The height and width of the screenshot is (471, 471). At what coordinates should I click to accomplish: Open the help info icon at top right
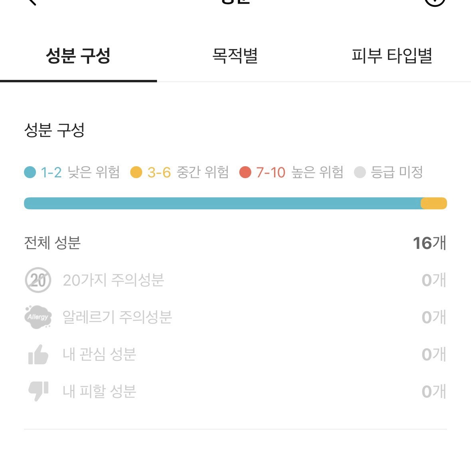click(435, 2)
